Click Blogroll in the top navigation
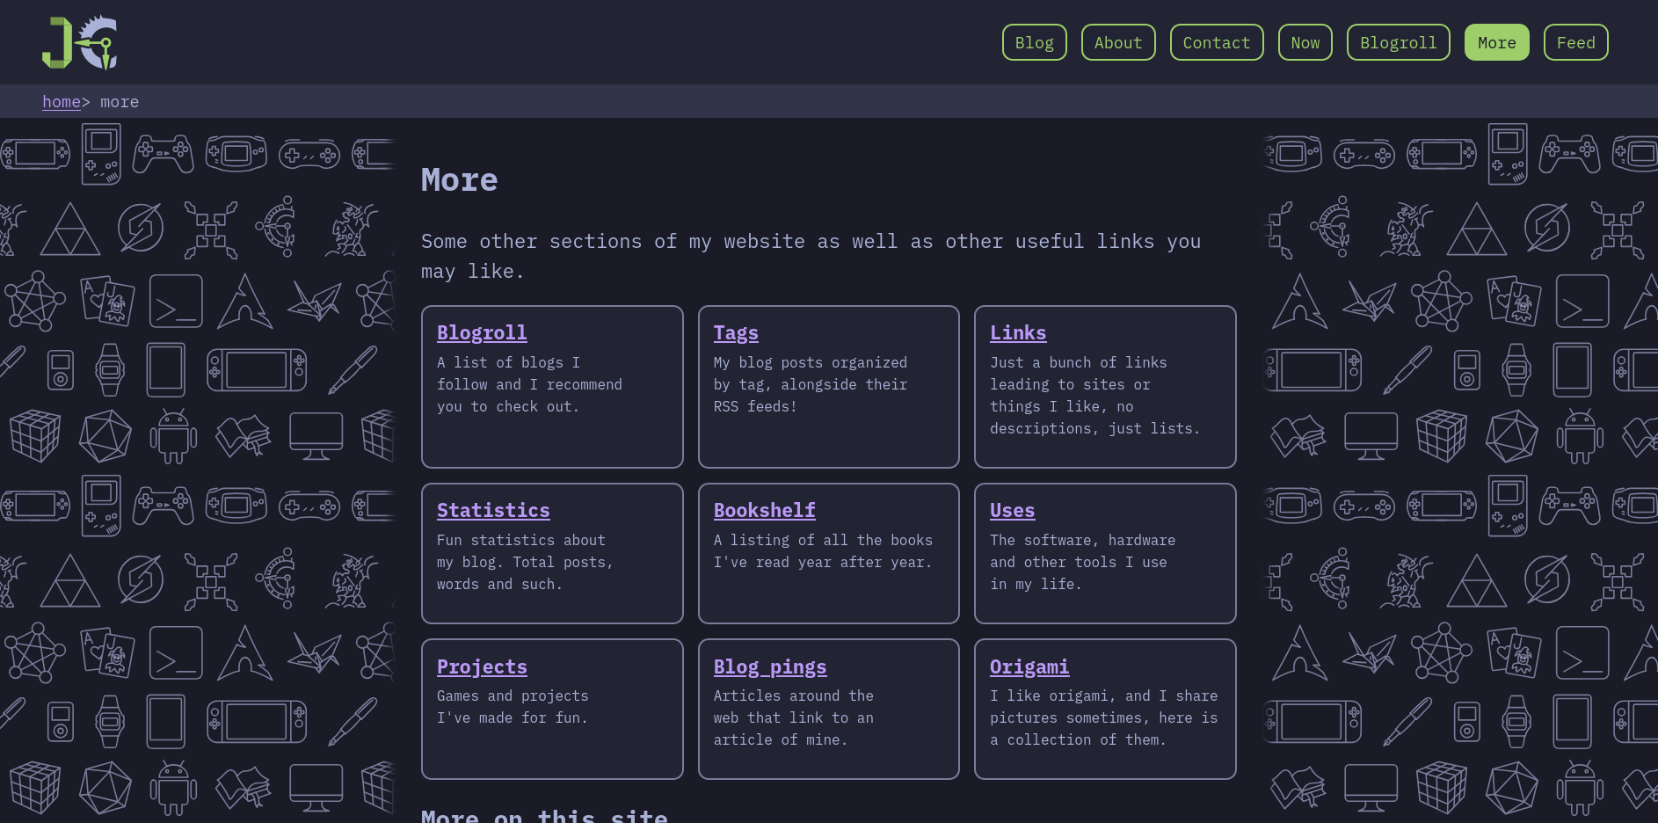 point(1398,42)
